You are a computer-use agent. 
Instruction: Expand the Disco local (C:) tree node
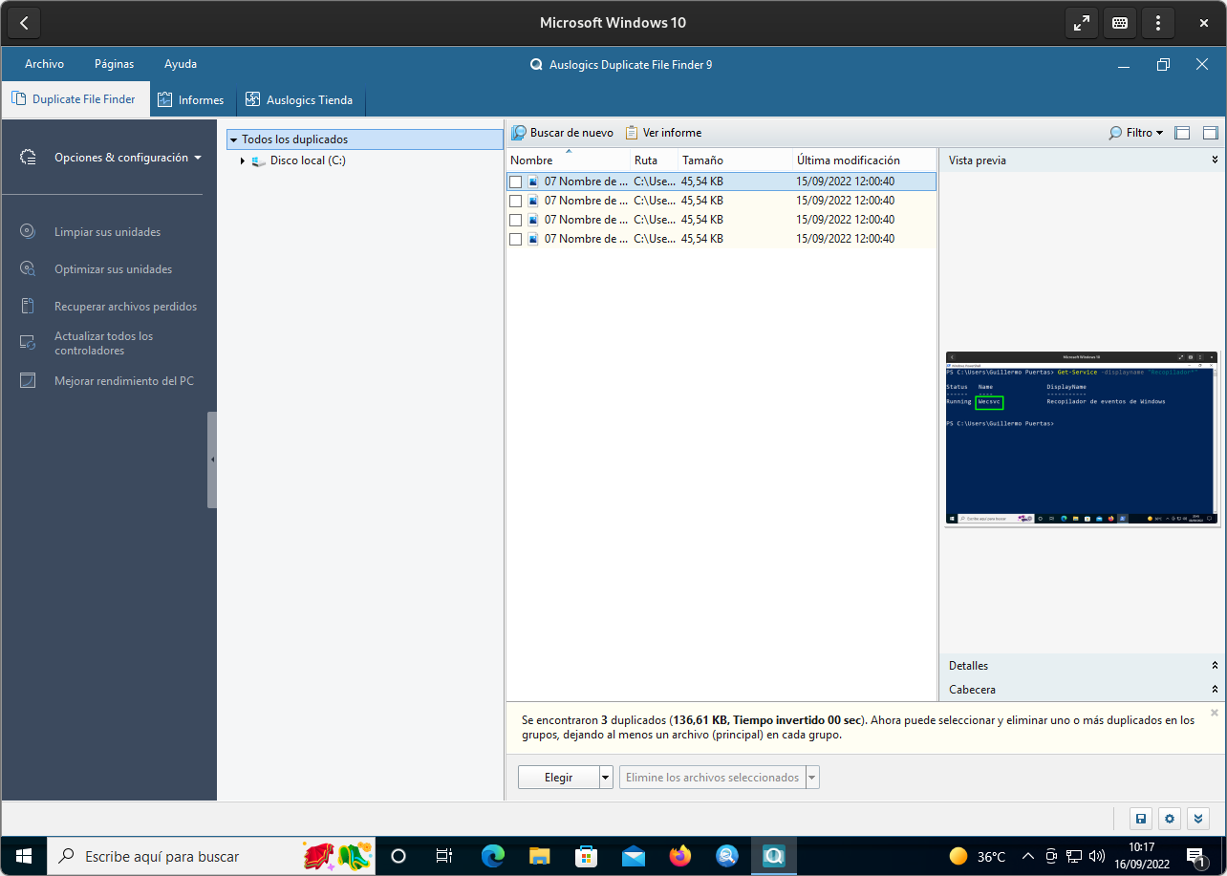[x=243, y=161]
